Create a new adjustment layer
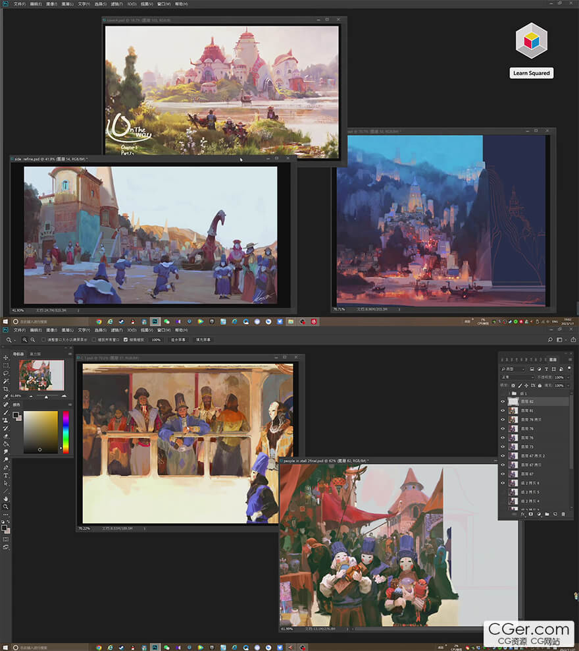Image resolution: width=579 pixels, height=651 pixels. (x=539, y=514)
